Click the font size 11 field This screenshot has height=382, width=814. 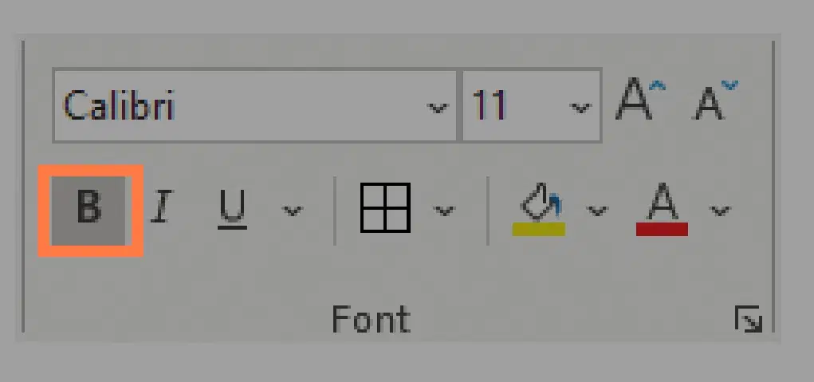tap(532, 105)
